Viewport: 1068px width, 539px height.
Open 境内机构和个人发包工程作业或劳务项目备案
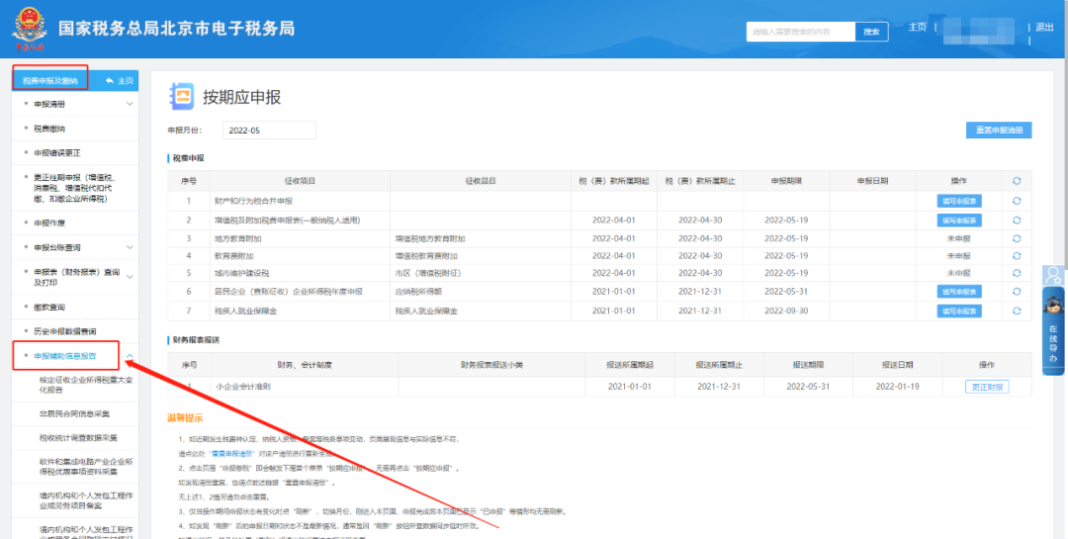click(x=85, y=500)
